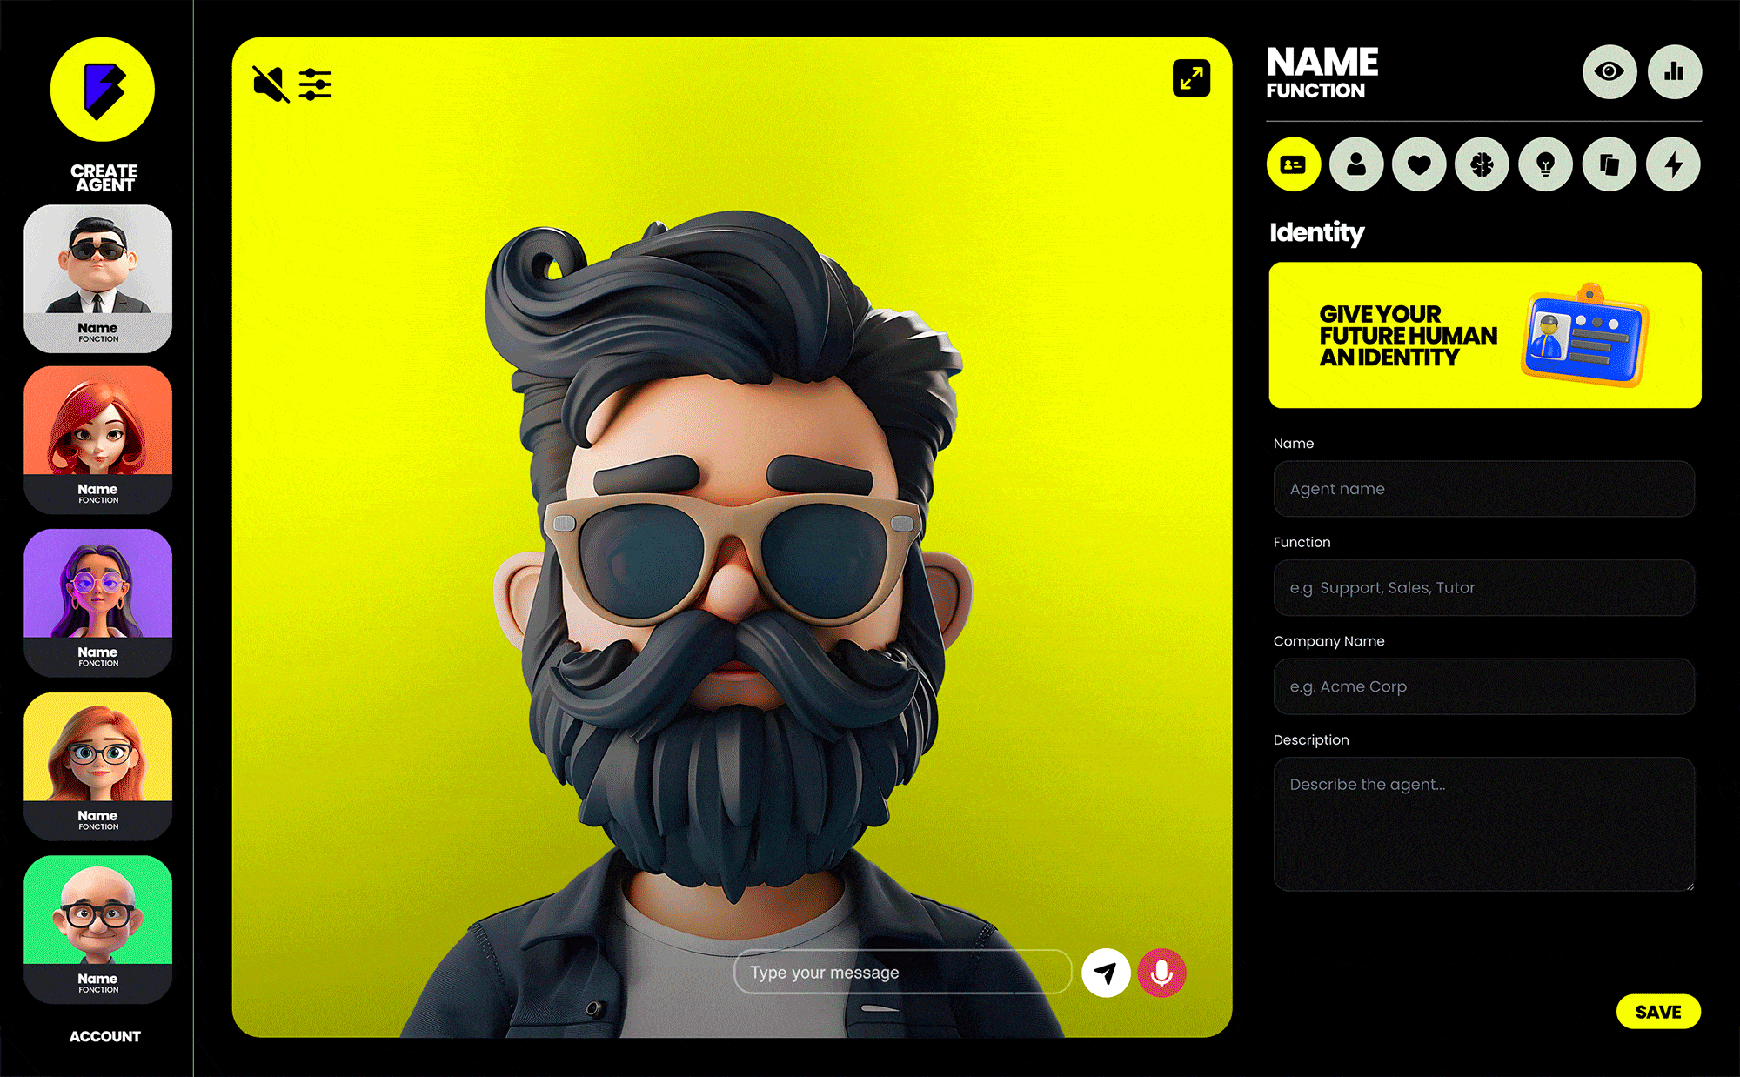
Task: Open the lightning bolt tab icon
Action: click(x=1673, y=164)
